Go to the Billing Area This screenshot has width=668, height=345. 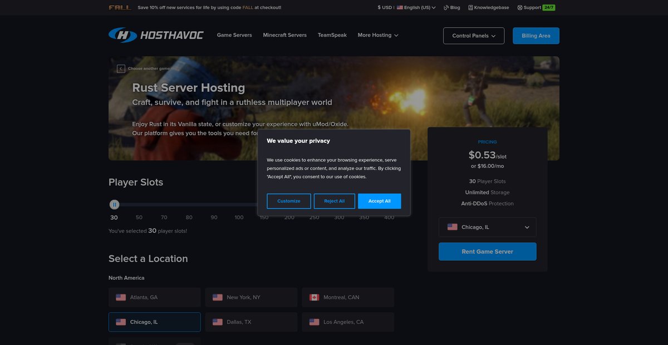pyautogui.click(x=536, y=36)
